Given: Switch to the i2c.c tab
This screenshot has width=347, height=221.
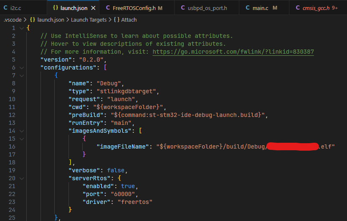Looking at the screenshot, I should (x=23, y=8).
